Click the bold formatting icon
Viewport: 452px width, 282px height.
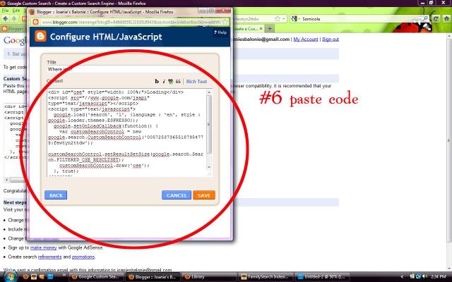(x=157, y=82)
